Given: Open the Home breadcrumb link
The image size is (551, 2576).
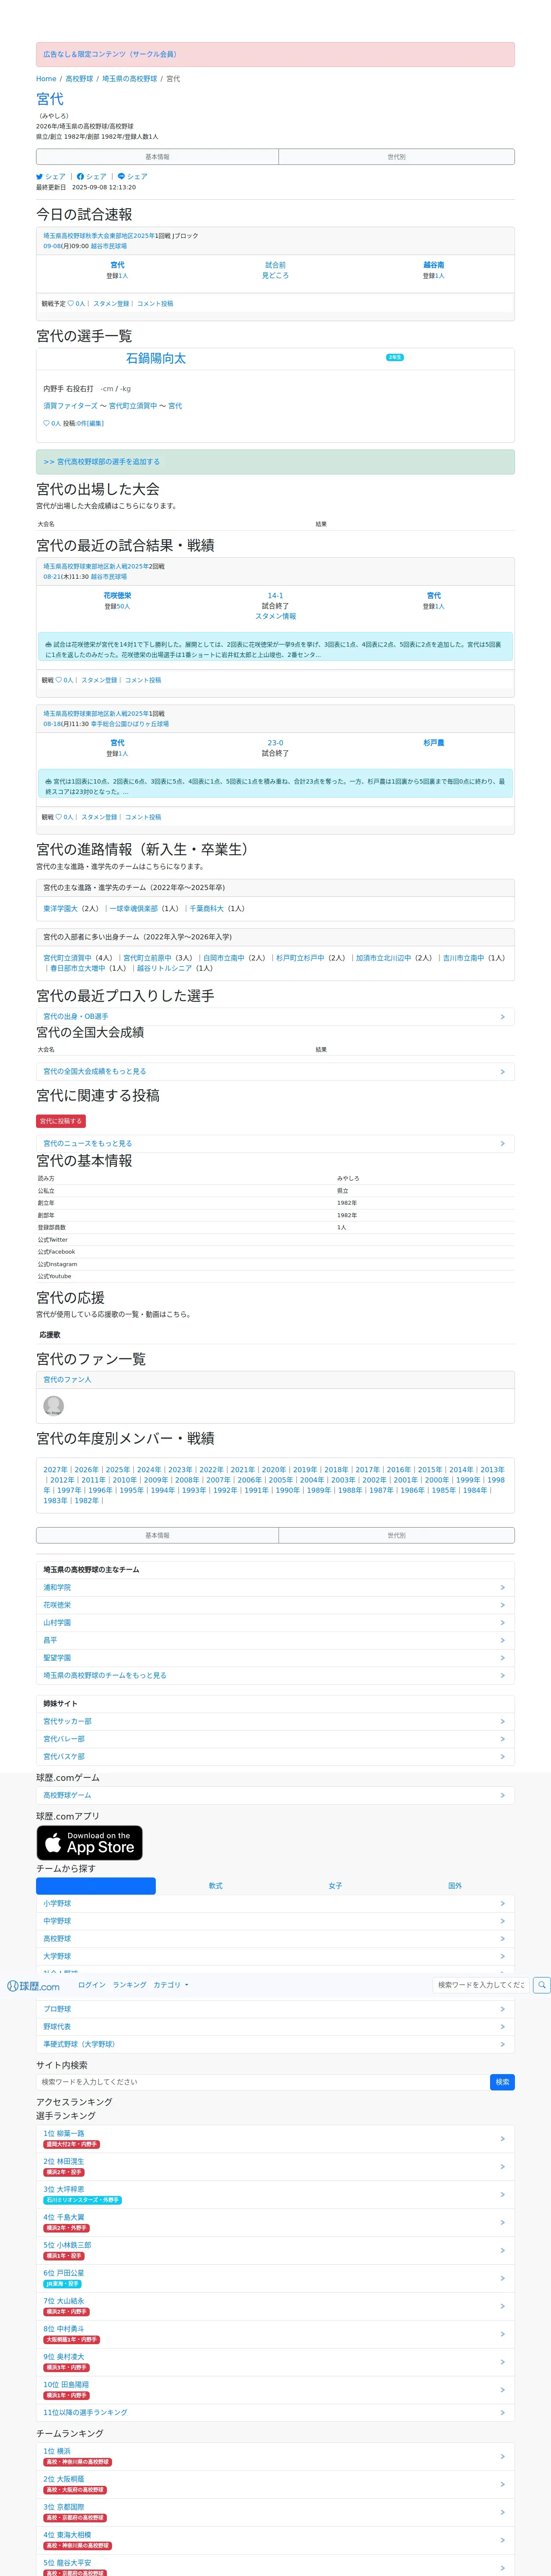Looking at the screenshot, I should pos(46,79).
